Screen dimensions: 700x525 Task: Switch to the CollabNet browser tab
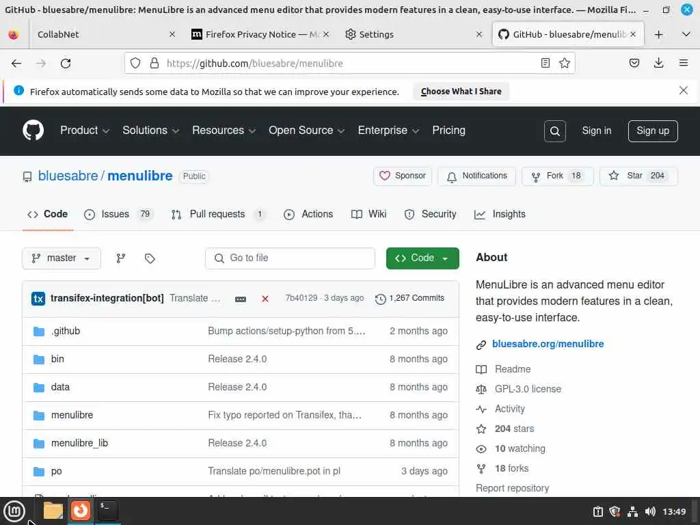106,34
